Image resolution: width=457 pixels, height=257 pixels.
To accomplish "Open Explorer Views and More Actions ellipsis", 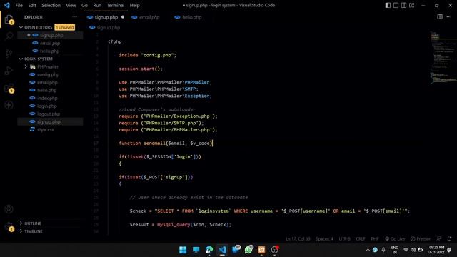I will pyautogui.click(x=75, y=17).
